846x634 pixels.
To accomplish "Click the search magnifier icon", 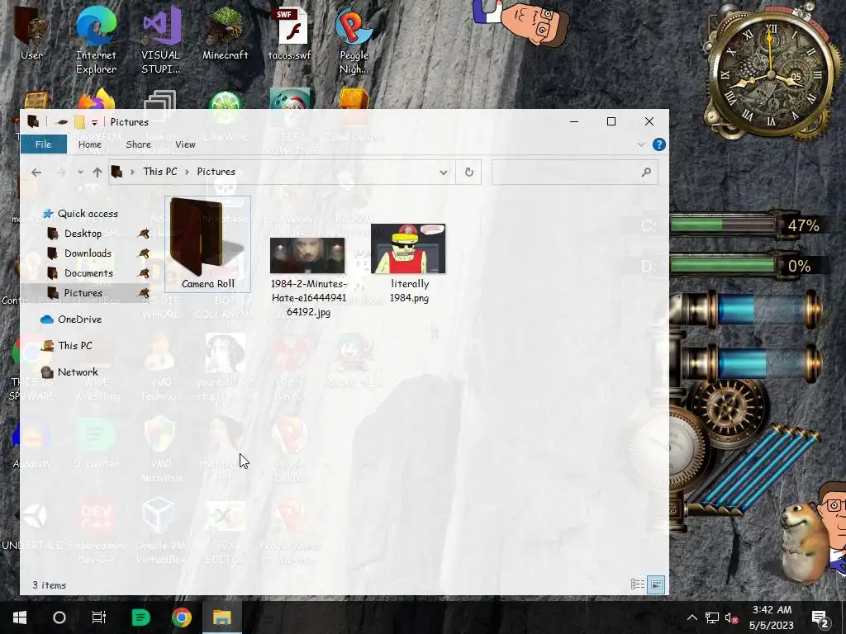I will 646,172.
